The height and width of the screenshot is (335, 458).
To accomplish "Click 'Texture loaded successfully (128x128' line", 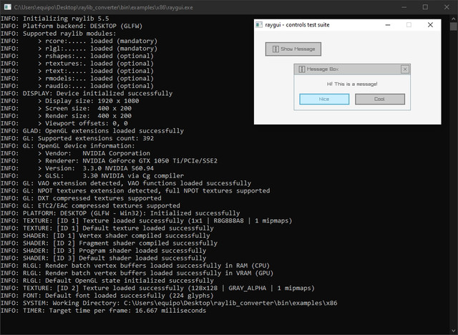I will [x=157, y=288].
